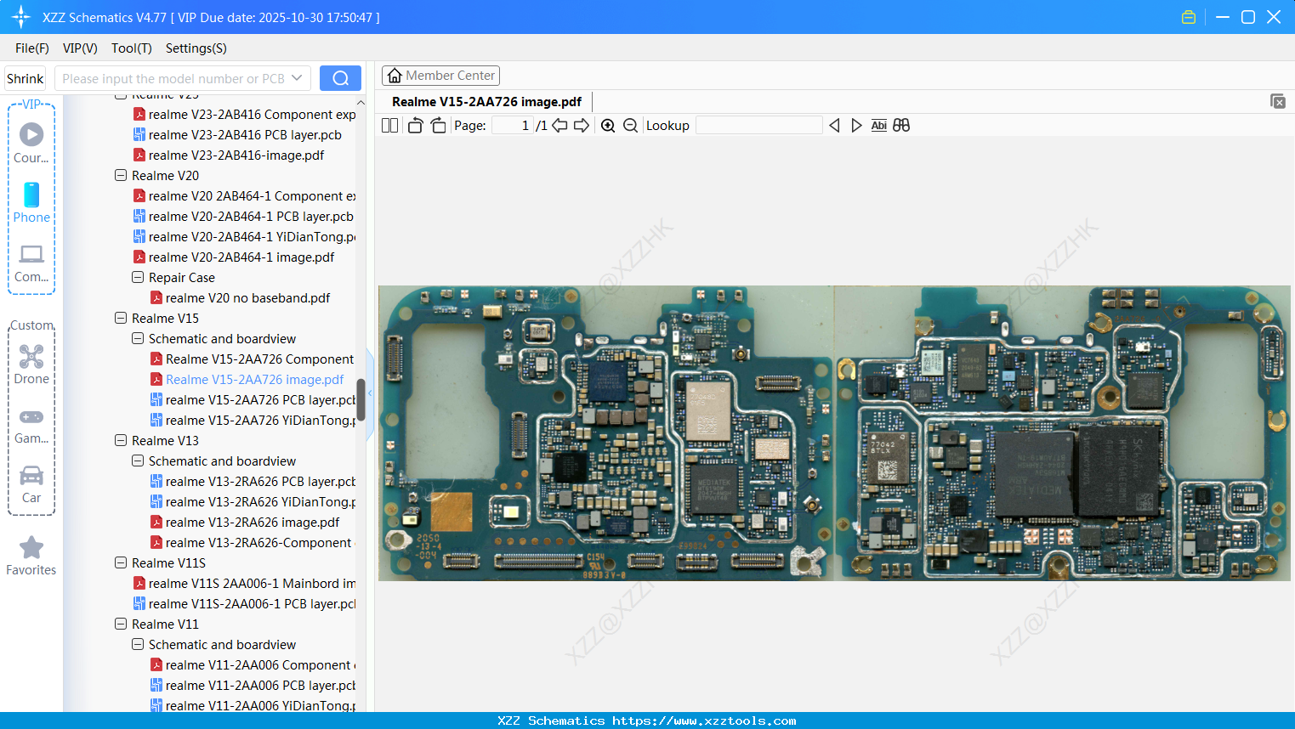The height and width of the screenshot is (729, 1295).
Task: Toggle the Abi whole-word match option
Action: click(x=879, y=126)
